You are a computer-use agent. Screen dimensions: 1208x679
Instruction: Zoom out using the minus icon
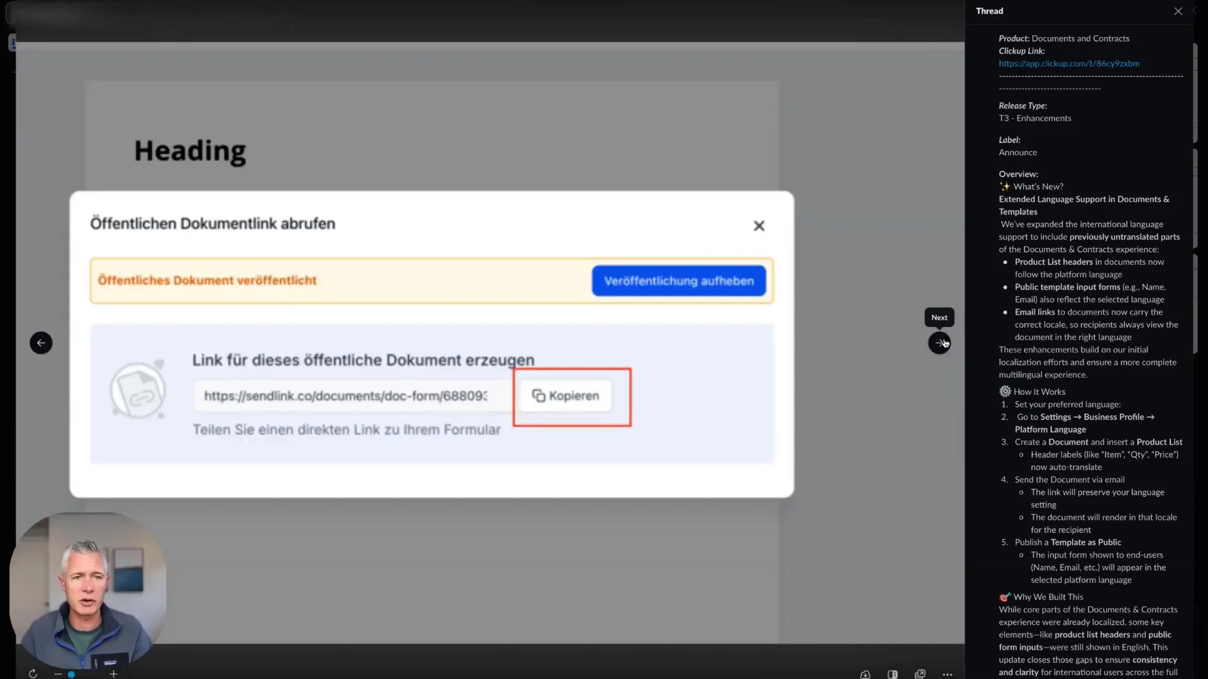point(59,674)
